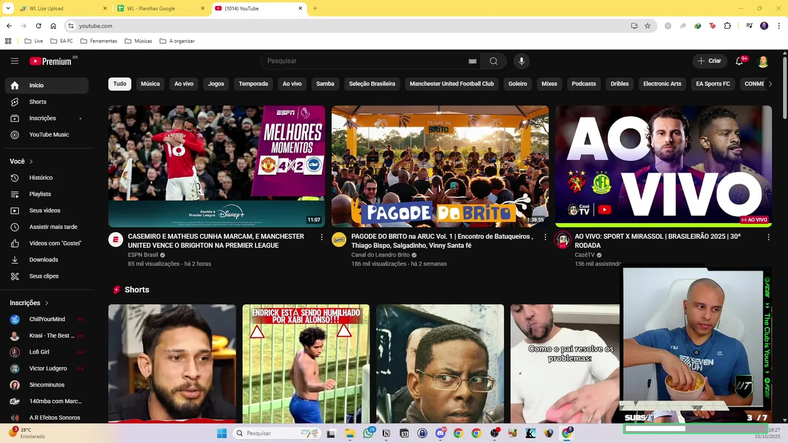This screenshot has height=443, width=788.
Task: Open Notion from the taskbar
Action: [386, 433]
